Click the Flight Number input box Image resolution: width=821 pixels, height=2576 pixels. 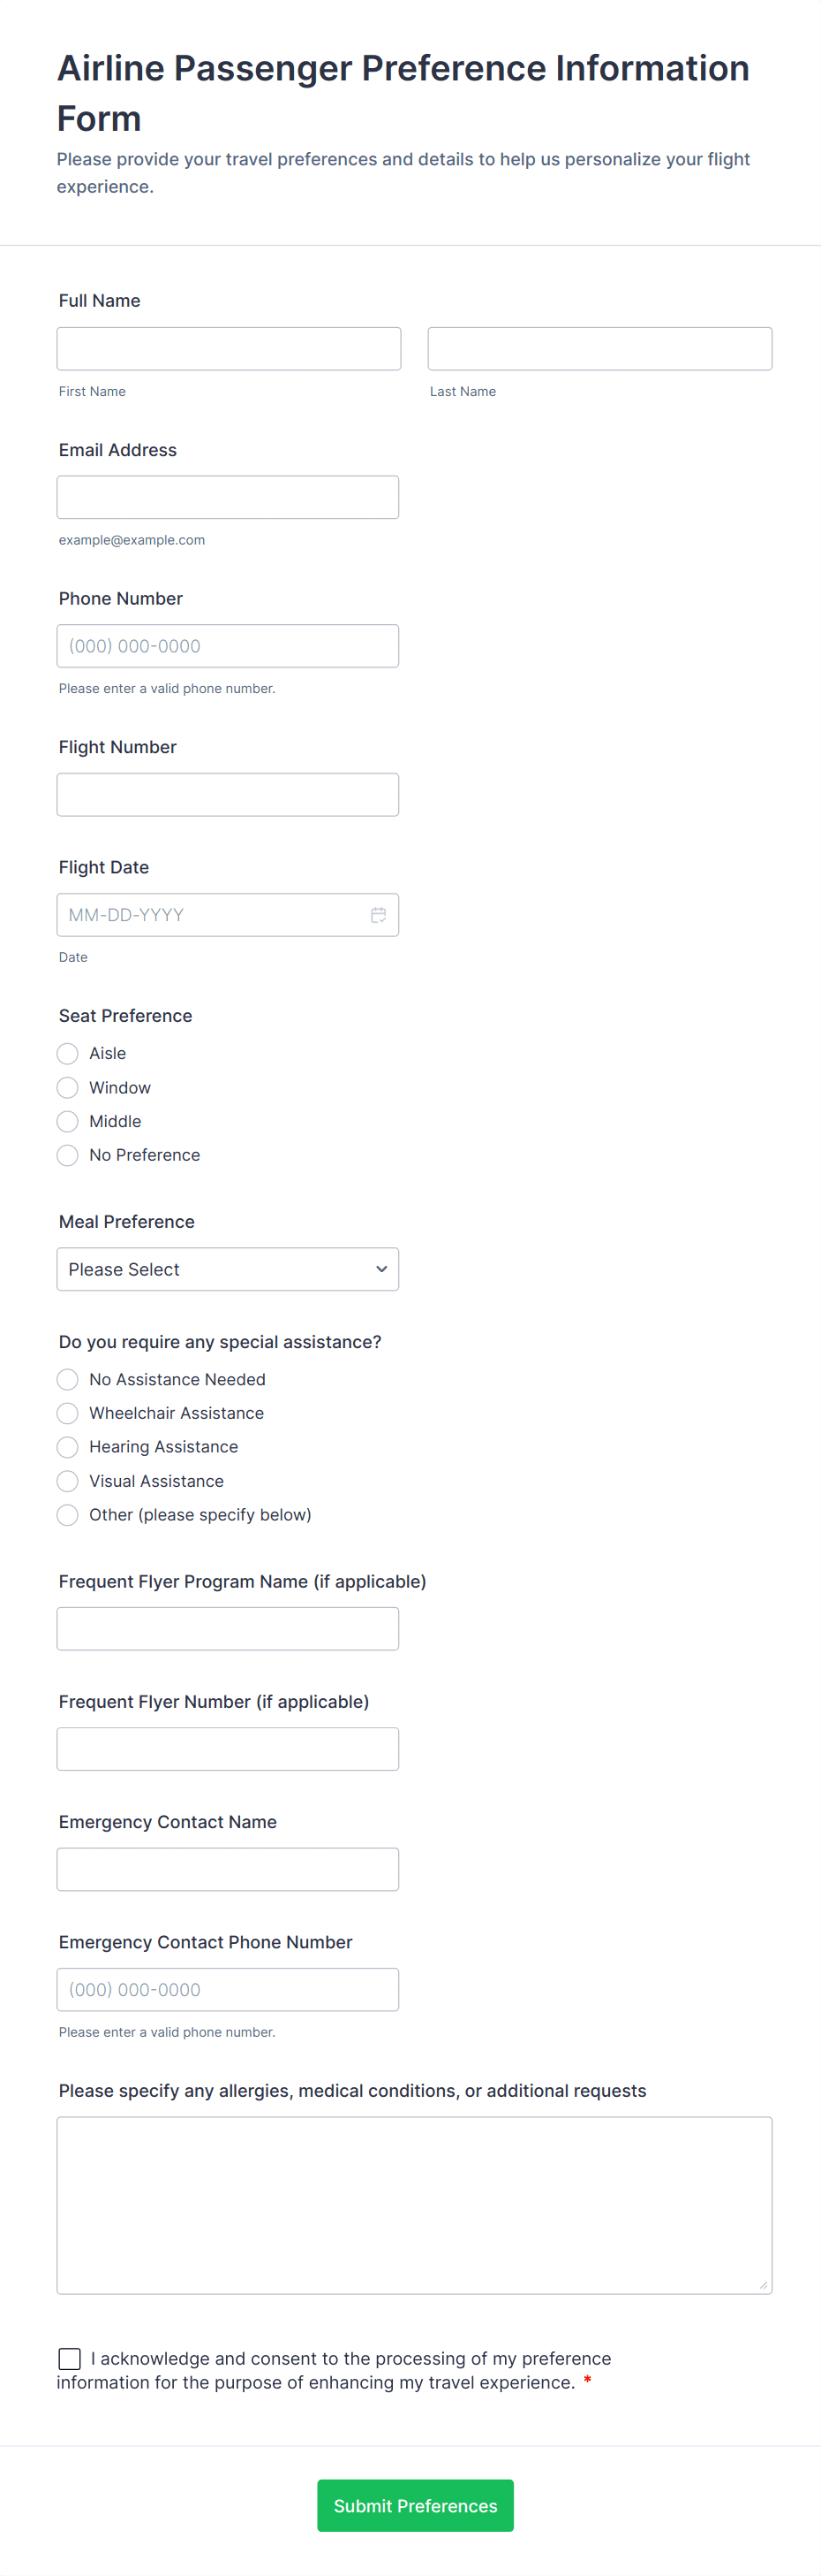(x=228, y=794)
